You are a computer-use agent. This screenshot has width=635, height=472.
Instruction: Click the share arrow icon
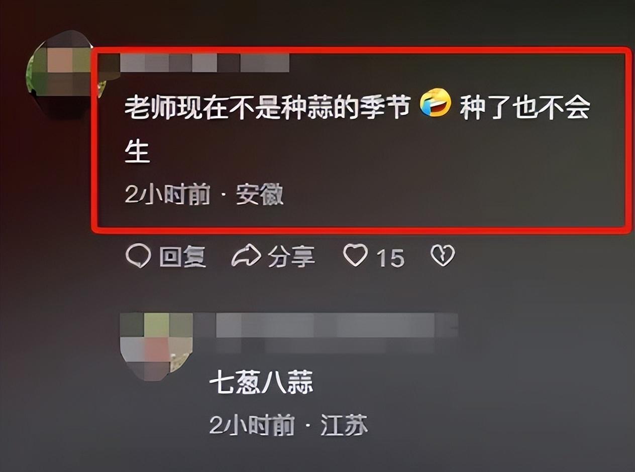point(246,257)
